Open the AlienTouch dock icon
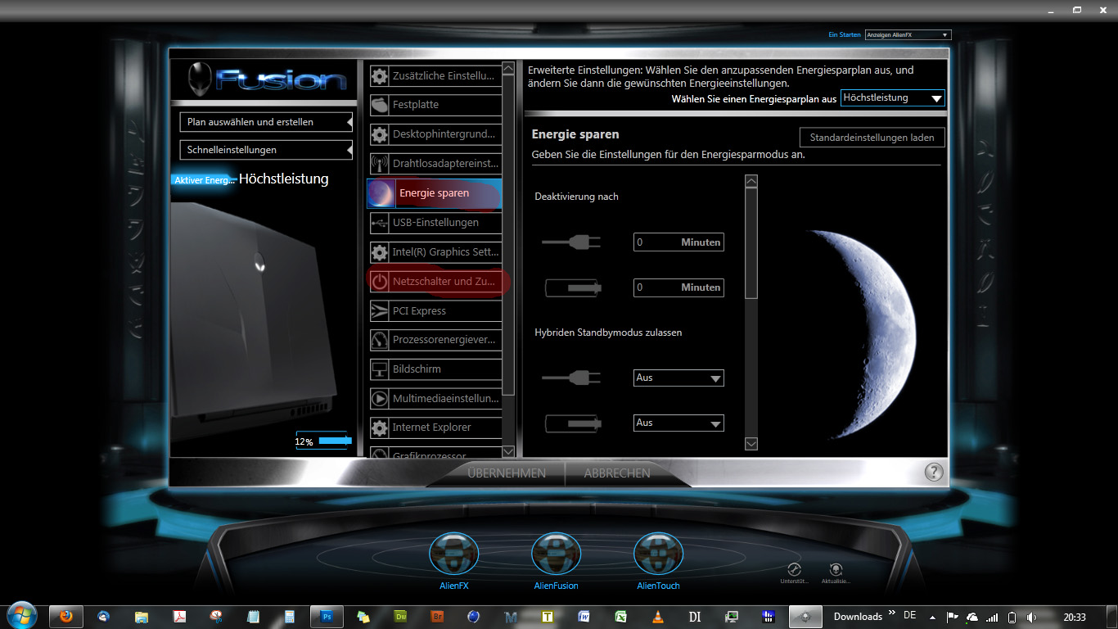The width and height of the screenshot is (1118, 629). coord(658,554)
